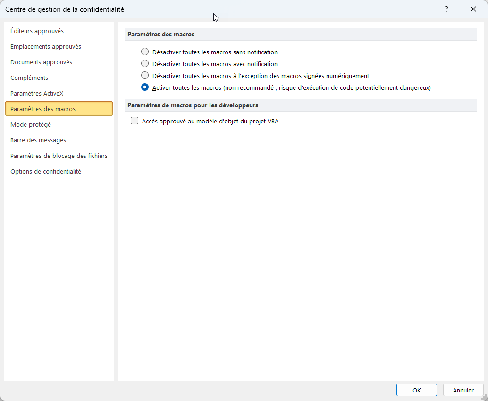The image size is (488, 401).
Task: Show Barre des messages settings
Action: pyautogui.click(x=38, y=140)
